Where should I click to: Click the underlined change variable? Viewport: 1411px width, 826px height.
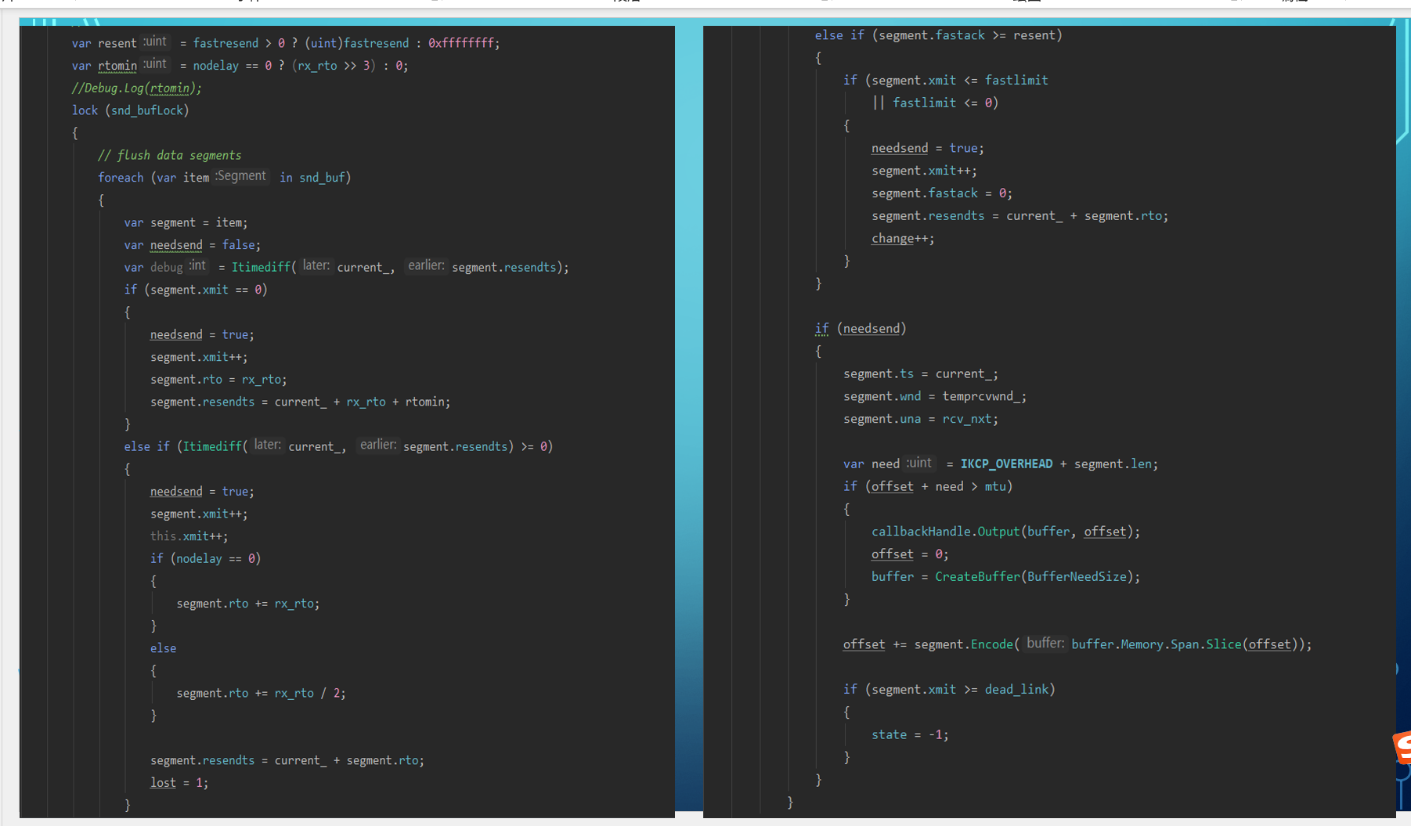click(x=892, y=238)
